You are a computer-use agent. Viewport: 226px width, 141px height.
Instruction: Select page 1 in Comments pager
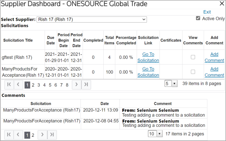[27, 135]
